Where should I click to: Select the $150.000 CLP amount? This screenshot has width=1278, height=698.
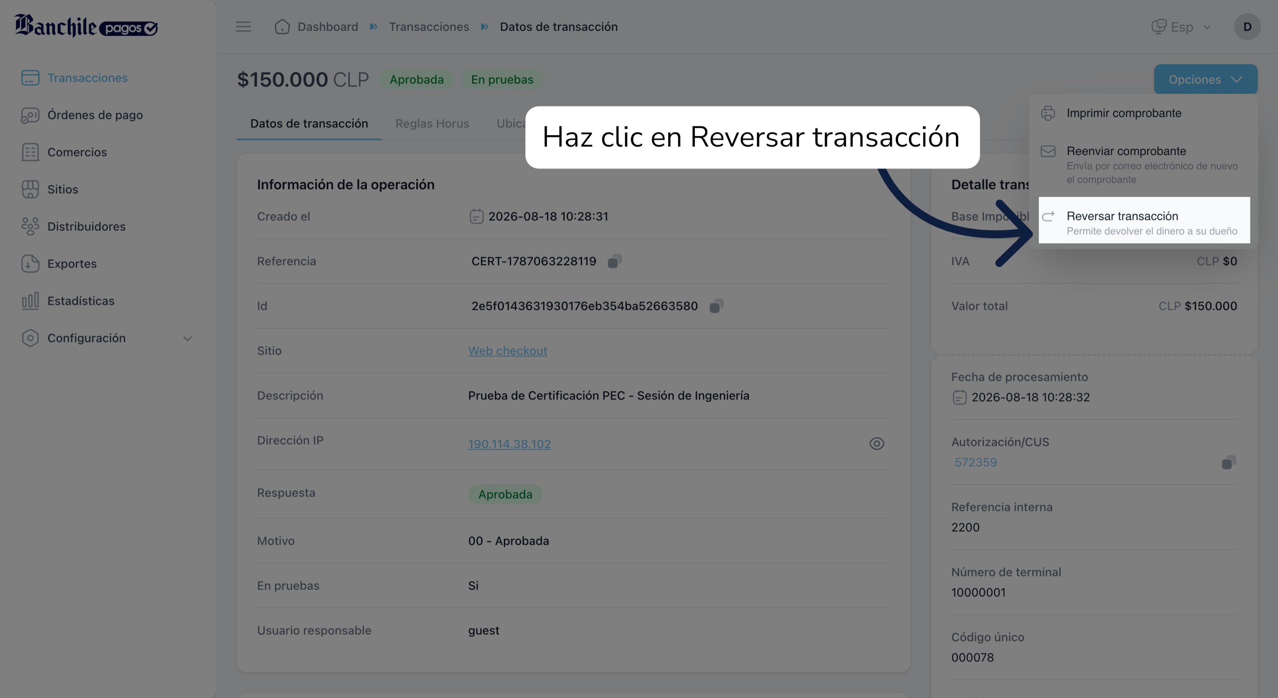pyautogui.click(x=303, y=79)
